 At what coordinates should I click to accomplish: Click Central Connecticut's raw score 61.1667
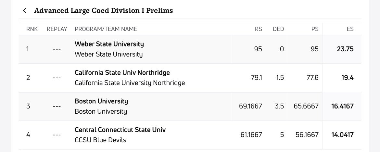click(x=250, y=135)
